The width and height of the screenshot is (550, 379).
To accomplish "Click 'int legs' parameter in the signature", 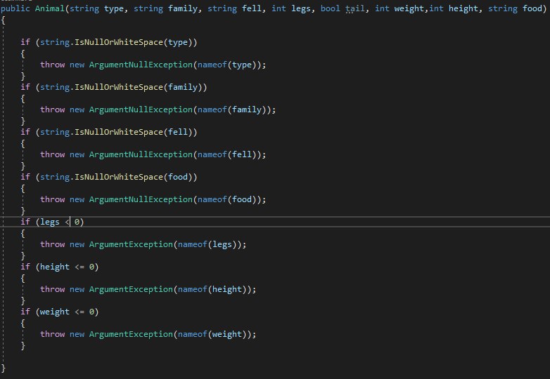I will [x=291, y=8].
